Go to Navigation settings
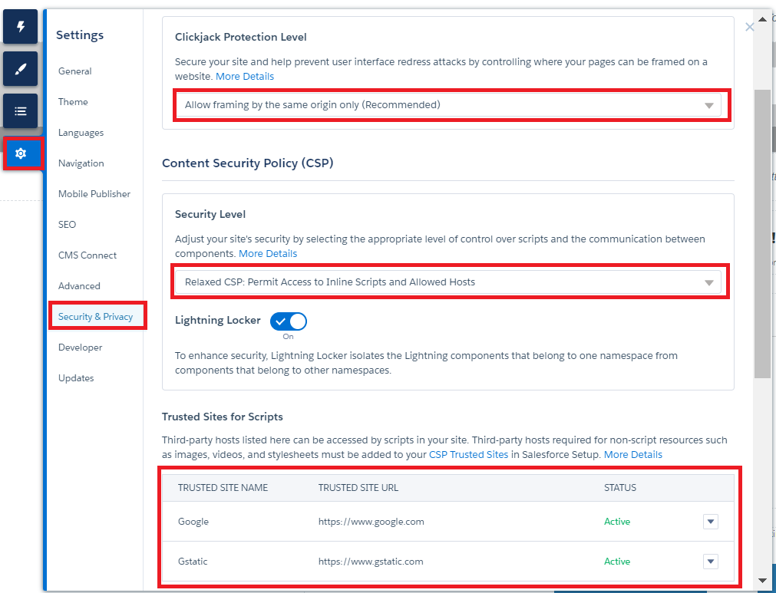 coord(81,163)
